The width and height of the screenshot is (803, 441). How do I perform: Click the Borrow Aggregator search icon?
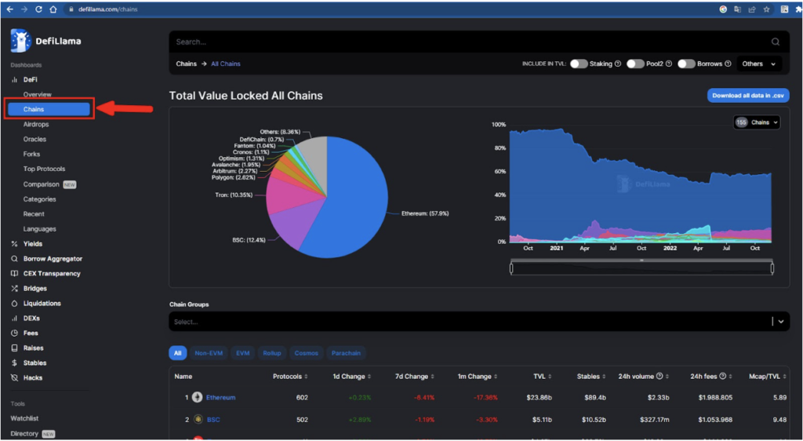click(14, 259)
